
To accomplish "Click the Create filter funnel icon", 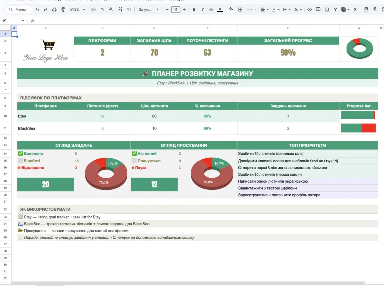I will pyautogui.click(x=335, y=9).
